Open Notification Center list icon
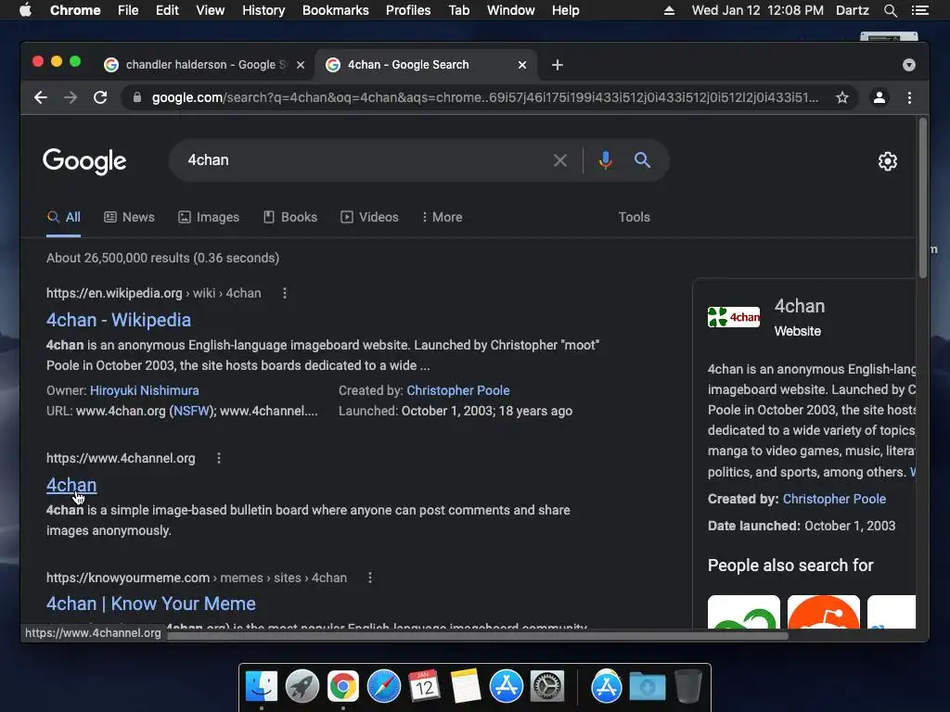 coord(919,10)
